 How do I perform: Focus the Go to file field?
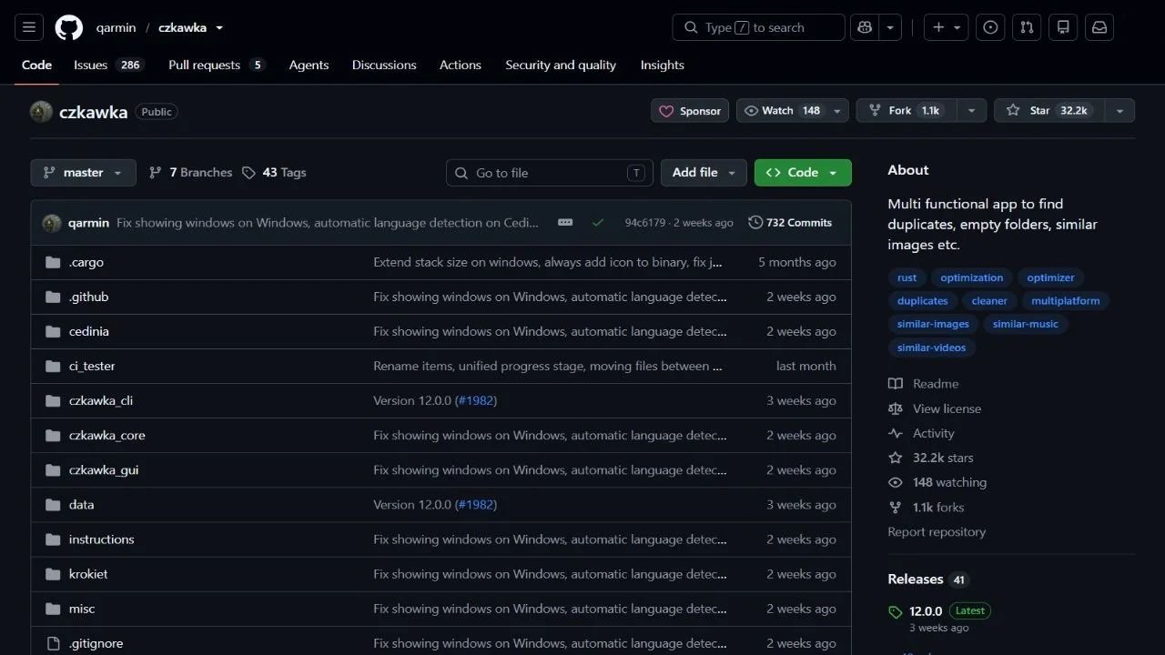(x=550, y=173)
